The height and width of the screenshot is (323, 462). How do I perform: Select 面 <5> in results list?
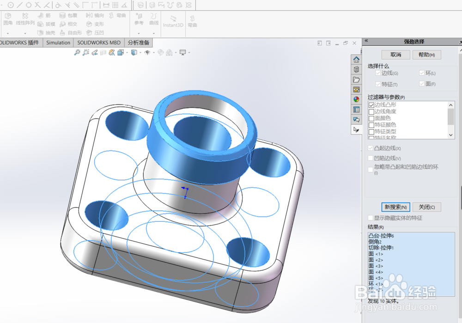(x=376, y=278)
